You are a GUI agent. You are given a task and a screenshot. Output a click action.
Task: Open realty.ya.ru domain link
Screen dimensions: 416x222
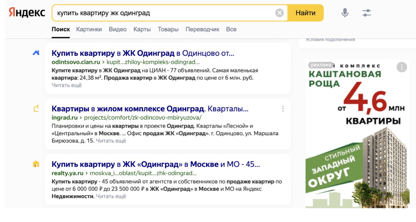[x=67, y=173]
